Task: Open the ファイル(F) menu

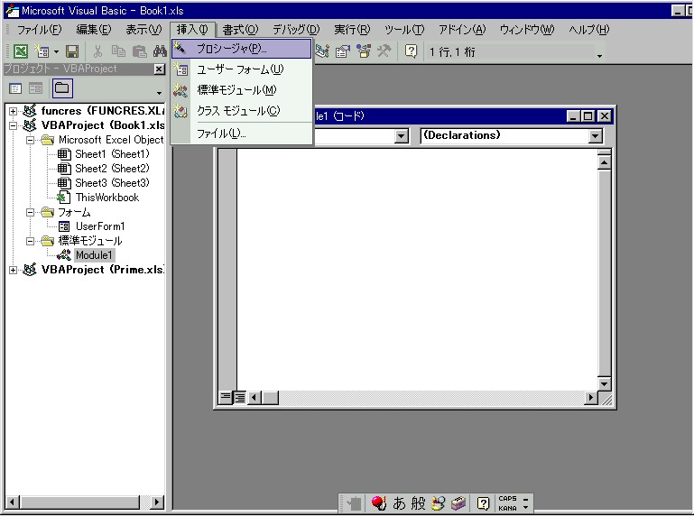Action: click(x=40, y=30)
